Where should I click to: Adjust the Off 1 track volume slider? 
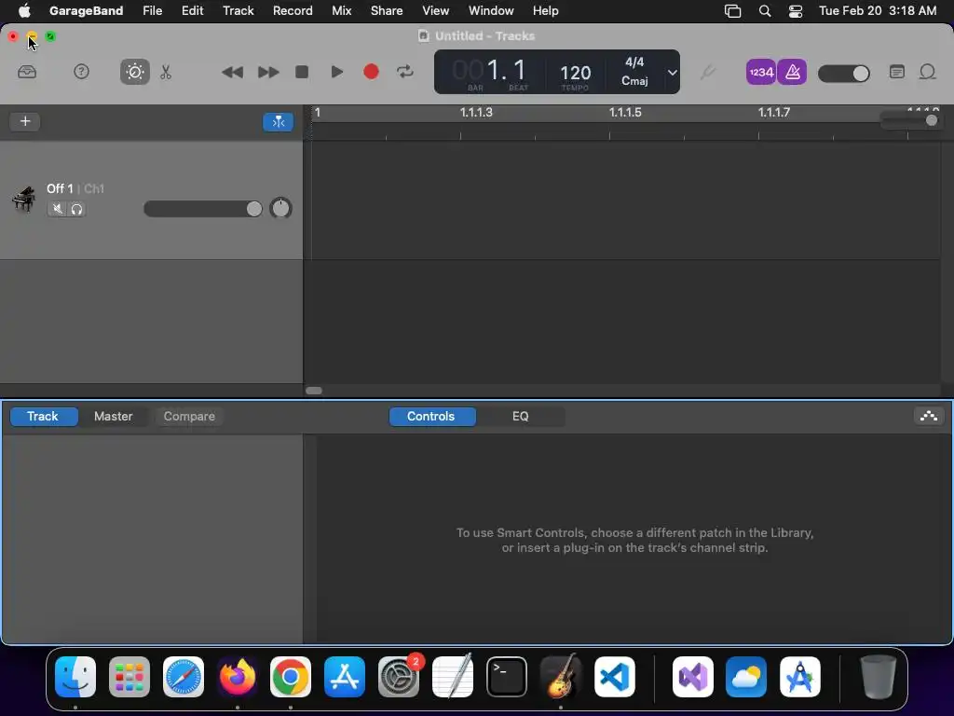click(202, 209)
